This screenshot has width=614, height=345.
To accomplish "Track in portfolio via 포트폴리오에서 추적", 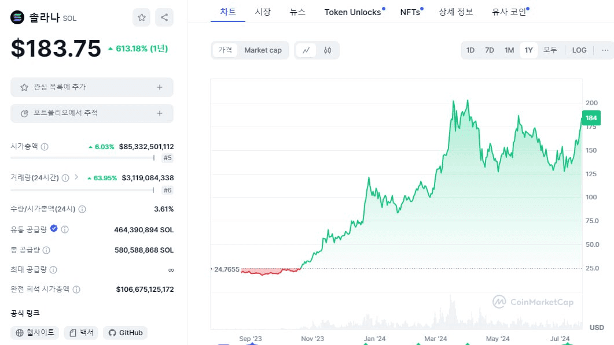I will (x=92, y=113).
